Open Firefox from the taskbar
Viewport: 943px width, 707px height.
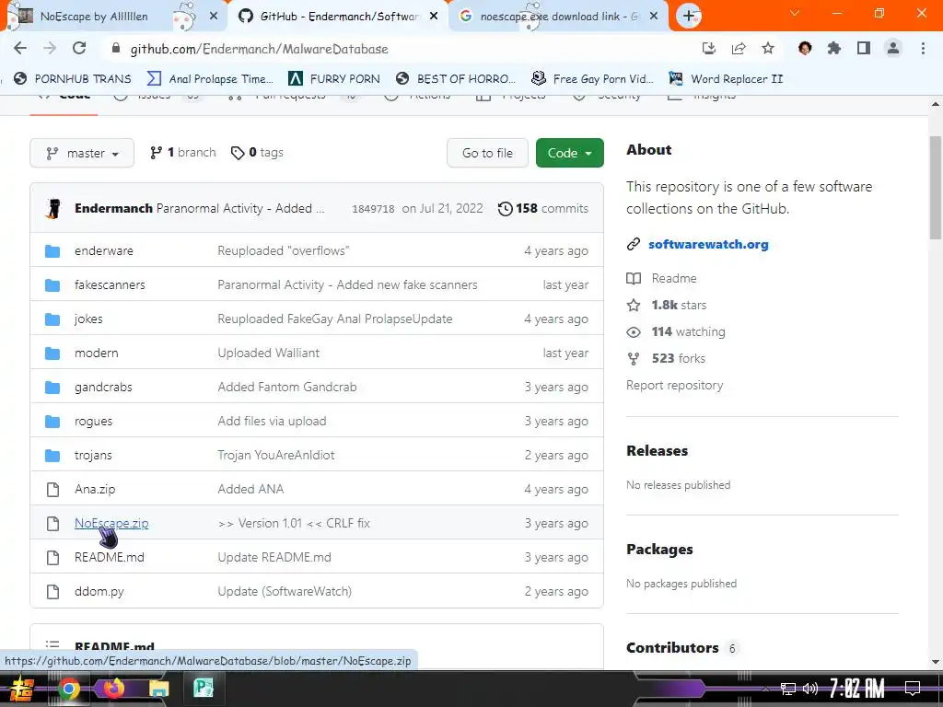[113, 689]
